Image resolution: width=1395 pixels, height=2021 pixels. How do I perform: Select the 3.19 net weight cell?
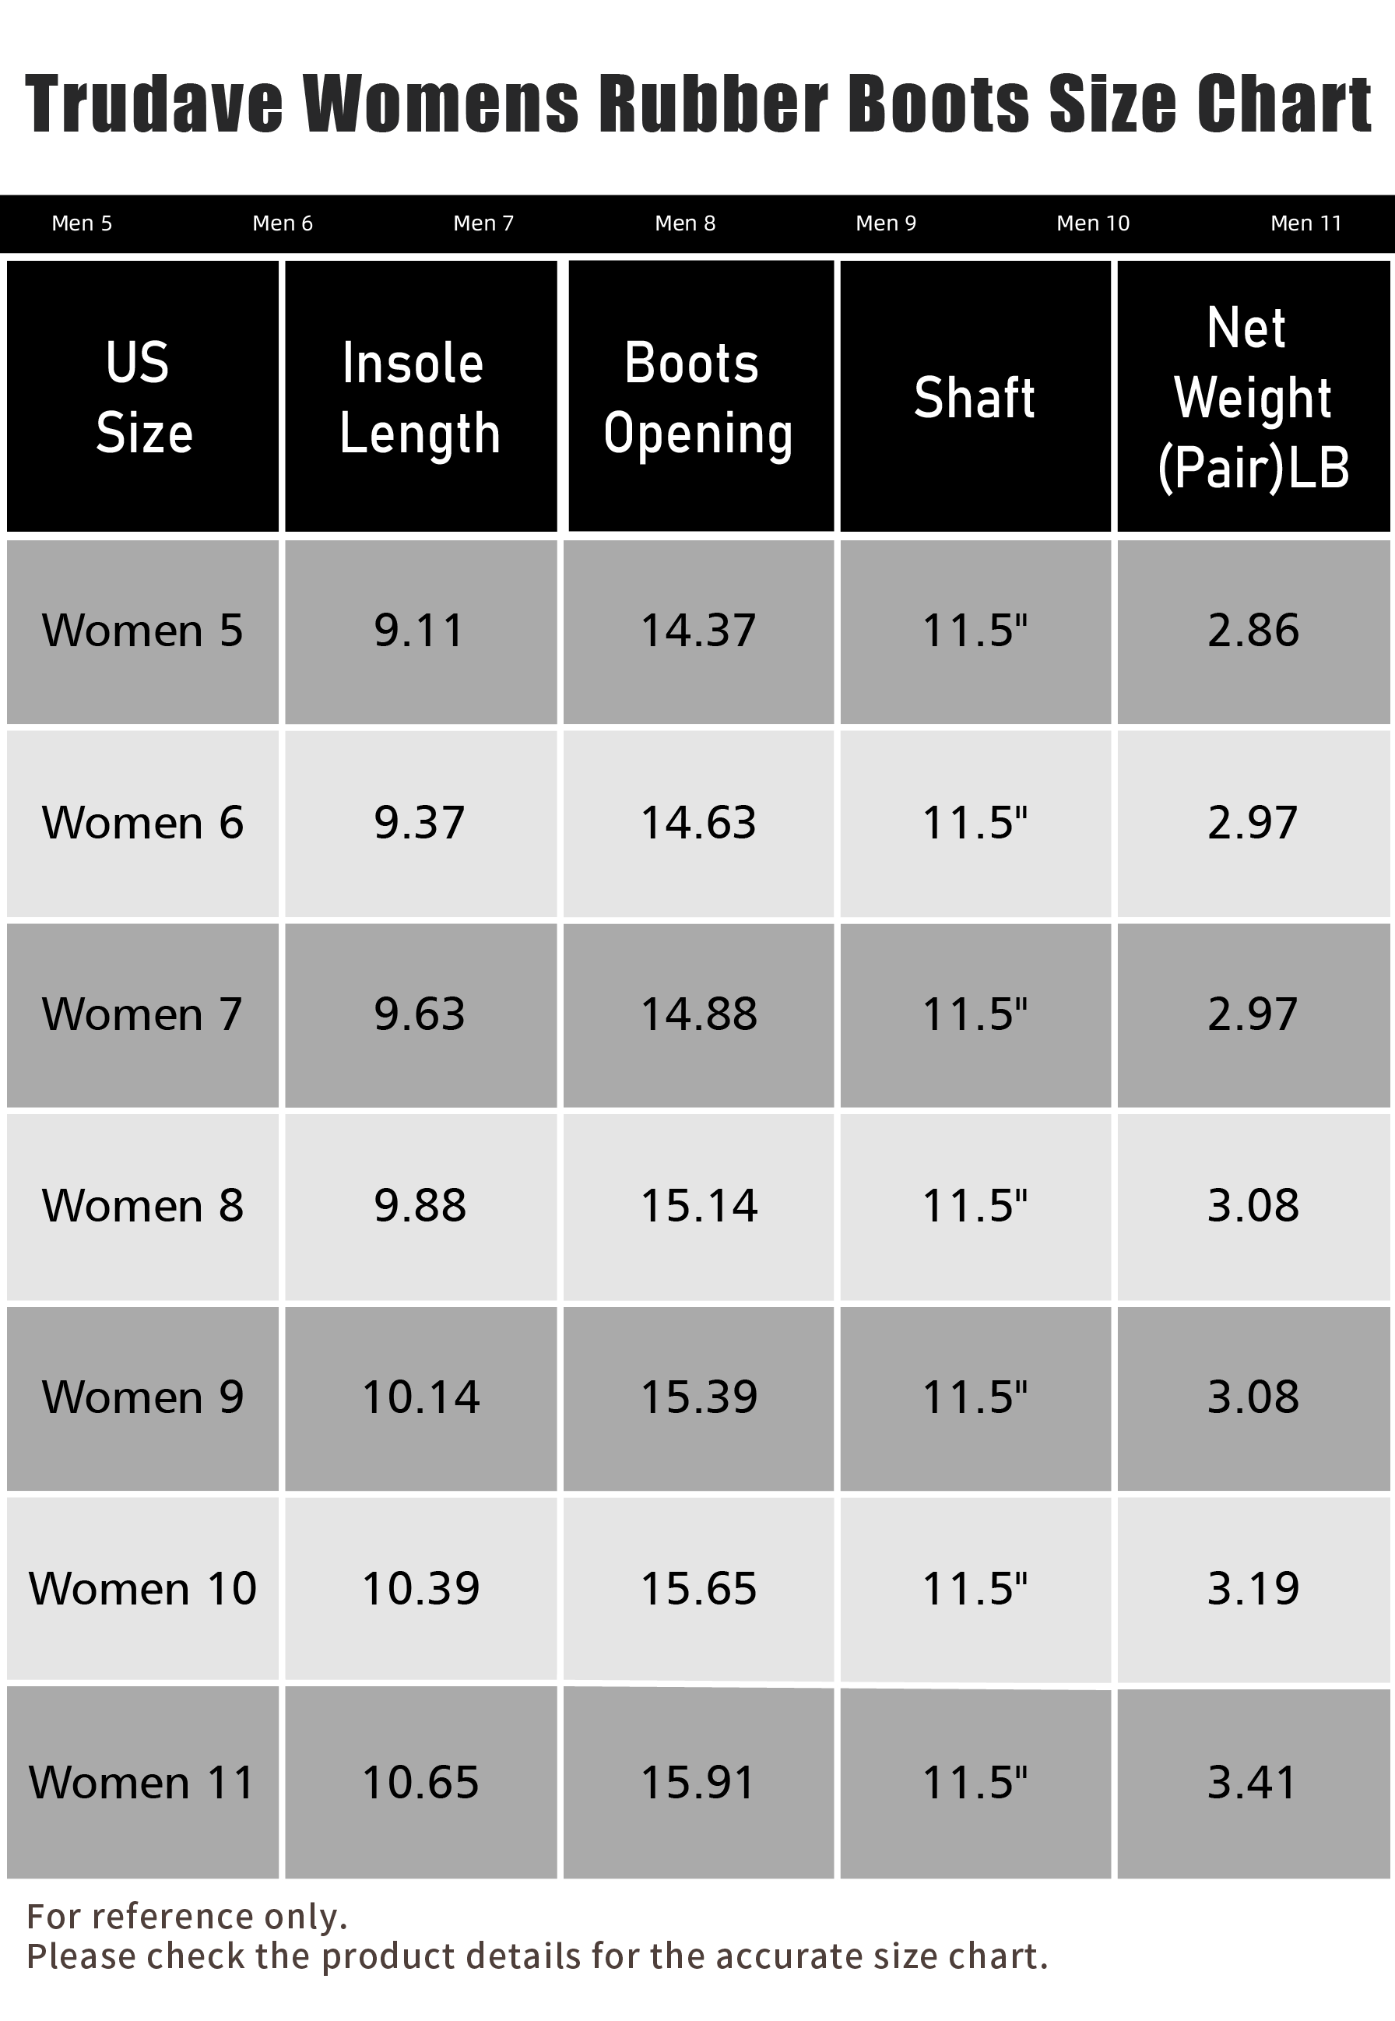point(1253,1588)
